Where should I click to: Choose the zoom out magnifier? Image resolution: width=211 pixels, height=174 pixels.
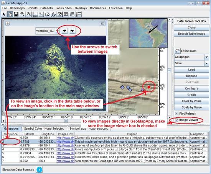coord(29,14)
